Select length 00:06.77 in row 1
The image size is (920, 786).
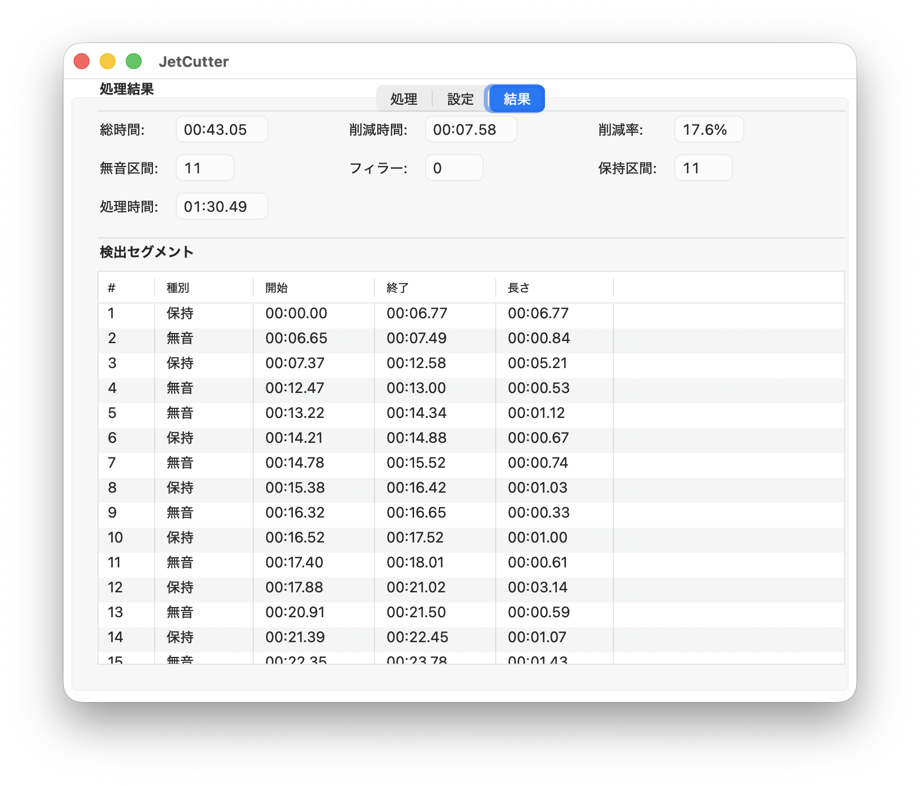(538, 313)
